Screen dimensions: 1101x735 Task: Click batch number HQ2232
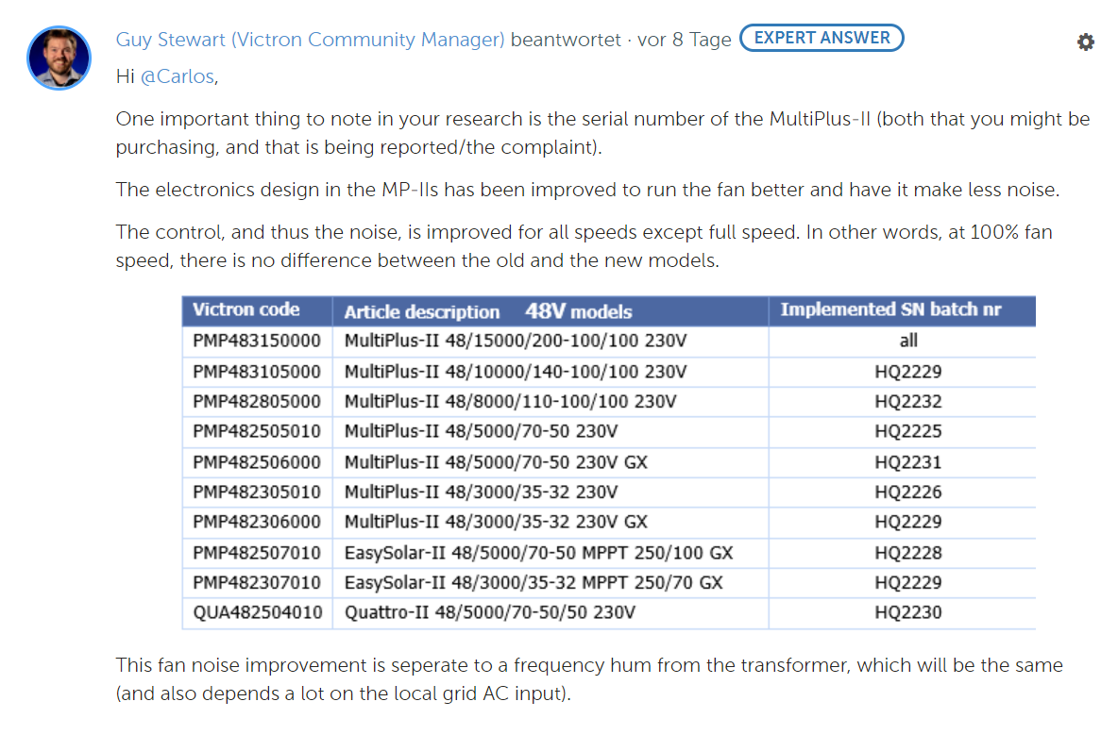[908, 402]
